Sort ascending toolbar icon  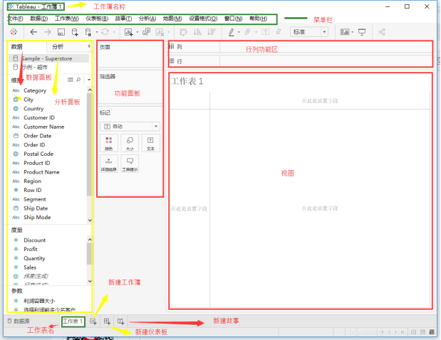coord(197,32)
